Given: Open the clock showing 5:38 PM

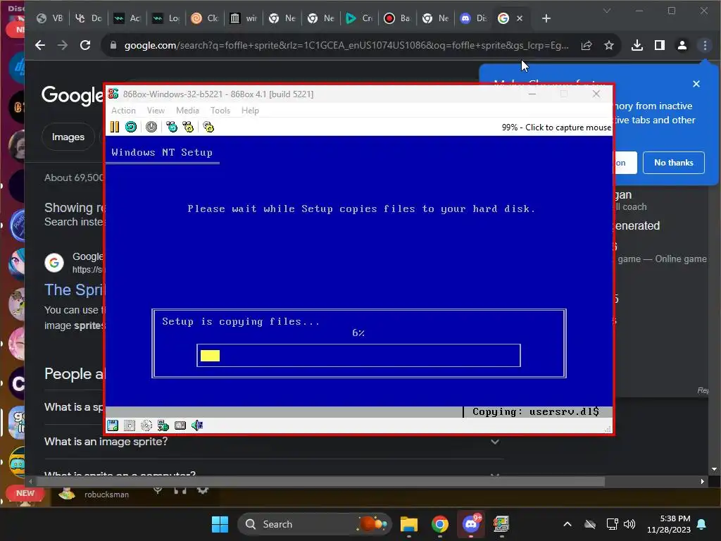Looking at the screenshot, I should click(669, 524).
